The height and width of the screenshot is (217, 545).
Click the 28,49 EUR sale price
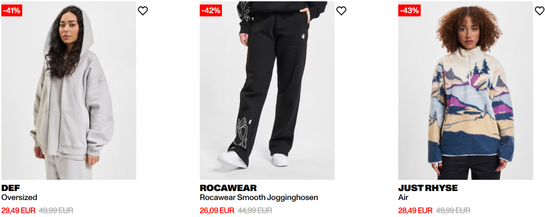[x=415, y=211]
